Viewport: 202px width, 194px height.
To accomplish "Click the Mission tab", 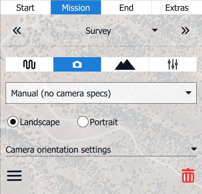I will tap(76, 7).
